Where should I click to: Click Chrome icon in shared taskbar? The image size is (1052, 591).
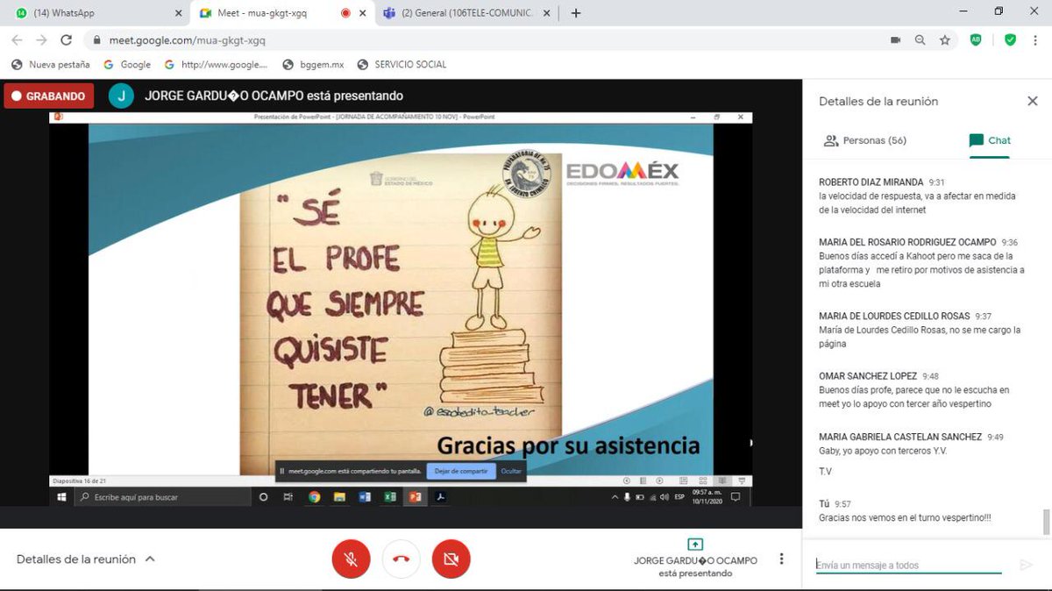tap(314, 496)
